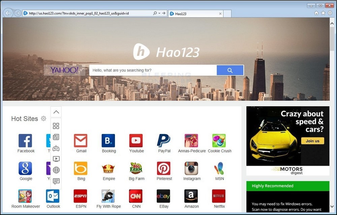
Task: Open the video TV icon in sidebar
Action: coord(56,159)
